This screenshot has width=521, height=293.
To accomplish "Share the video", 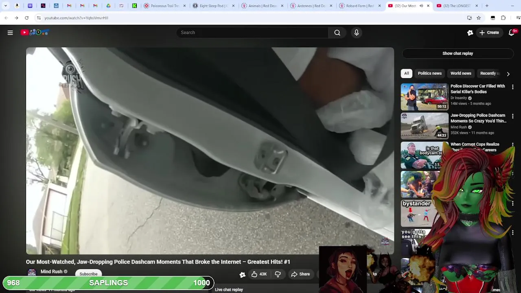I will click(x=300, y=274).
